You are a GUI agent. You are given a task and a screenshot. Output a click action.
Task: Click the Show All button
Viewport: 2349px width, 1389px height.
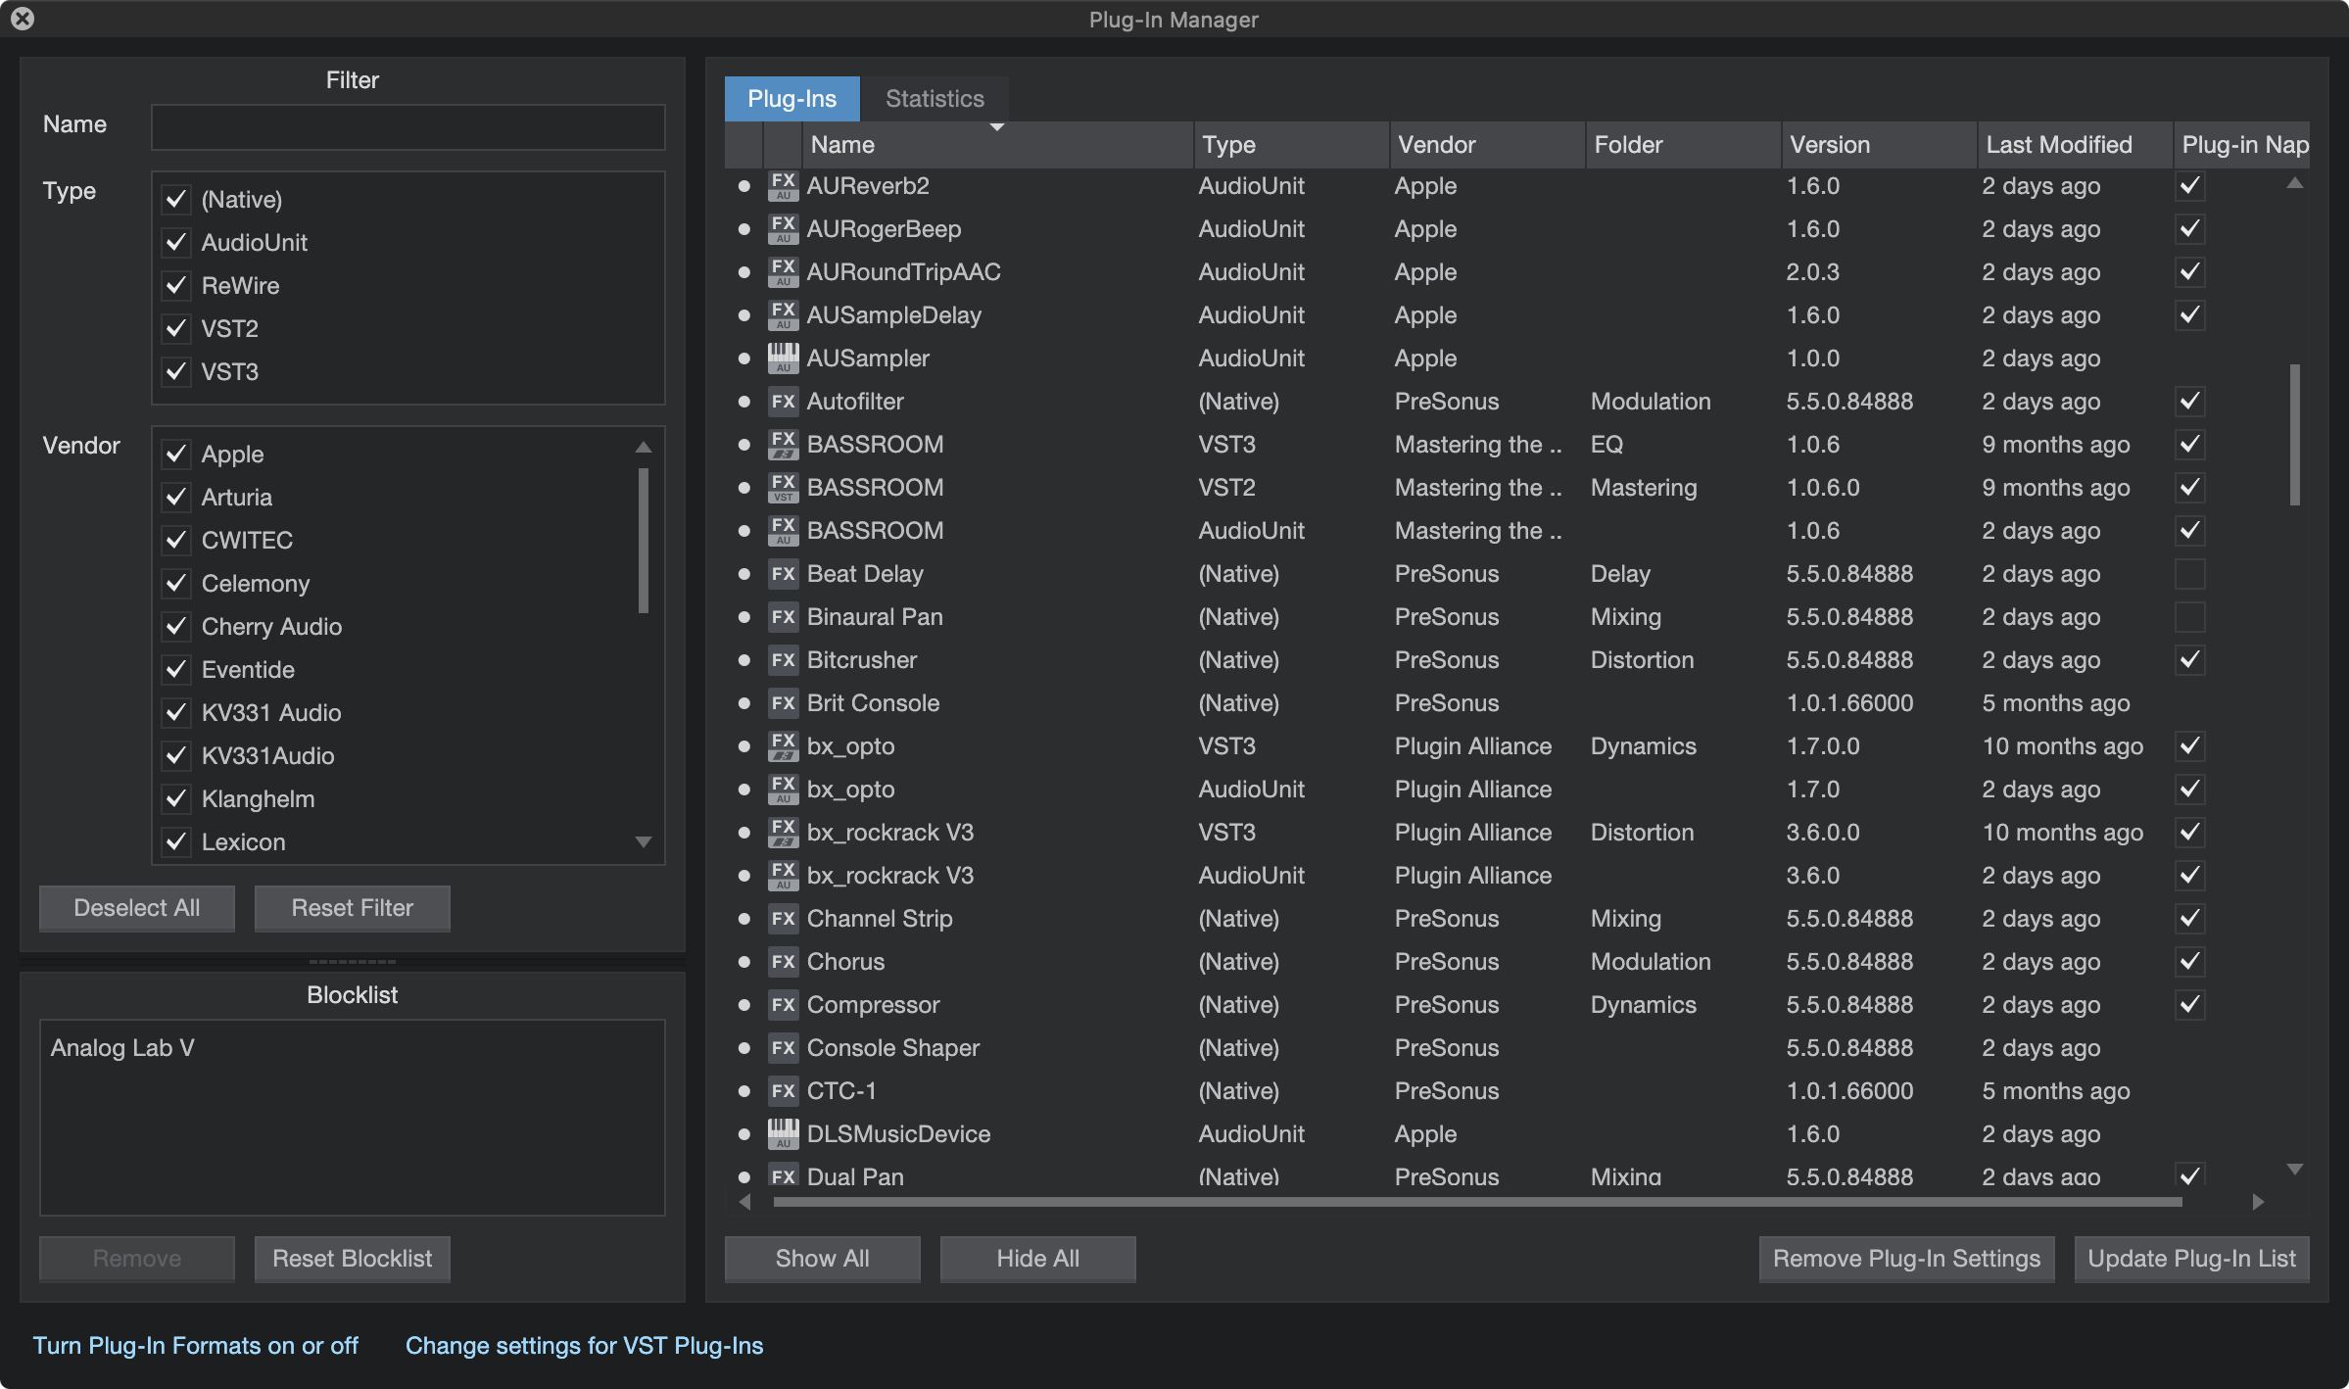[823, 1259]
